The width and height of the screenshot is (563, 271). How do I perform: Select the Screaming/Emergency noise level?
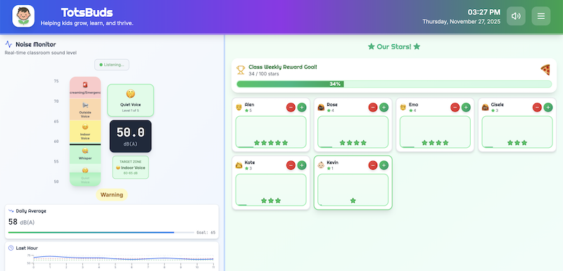point(85,88)
